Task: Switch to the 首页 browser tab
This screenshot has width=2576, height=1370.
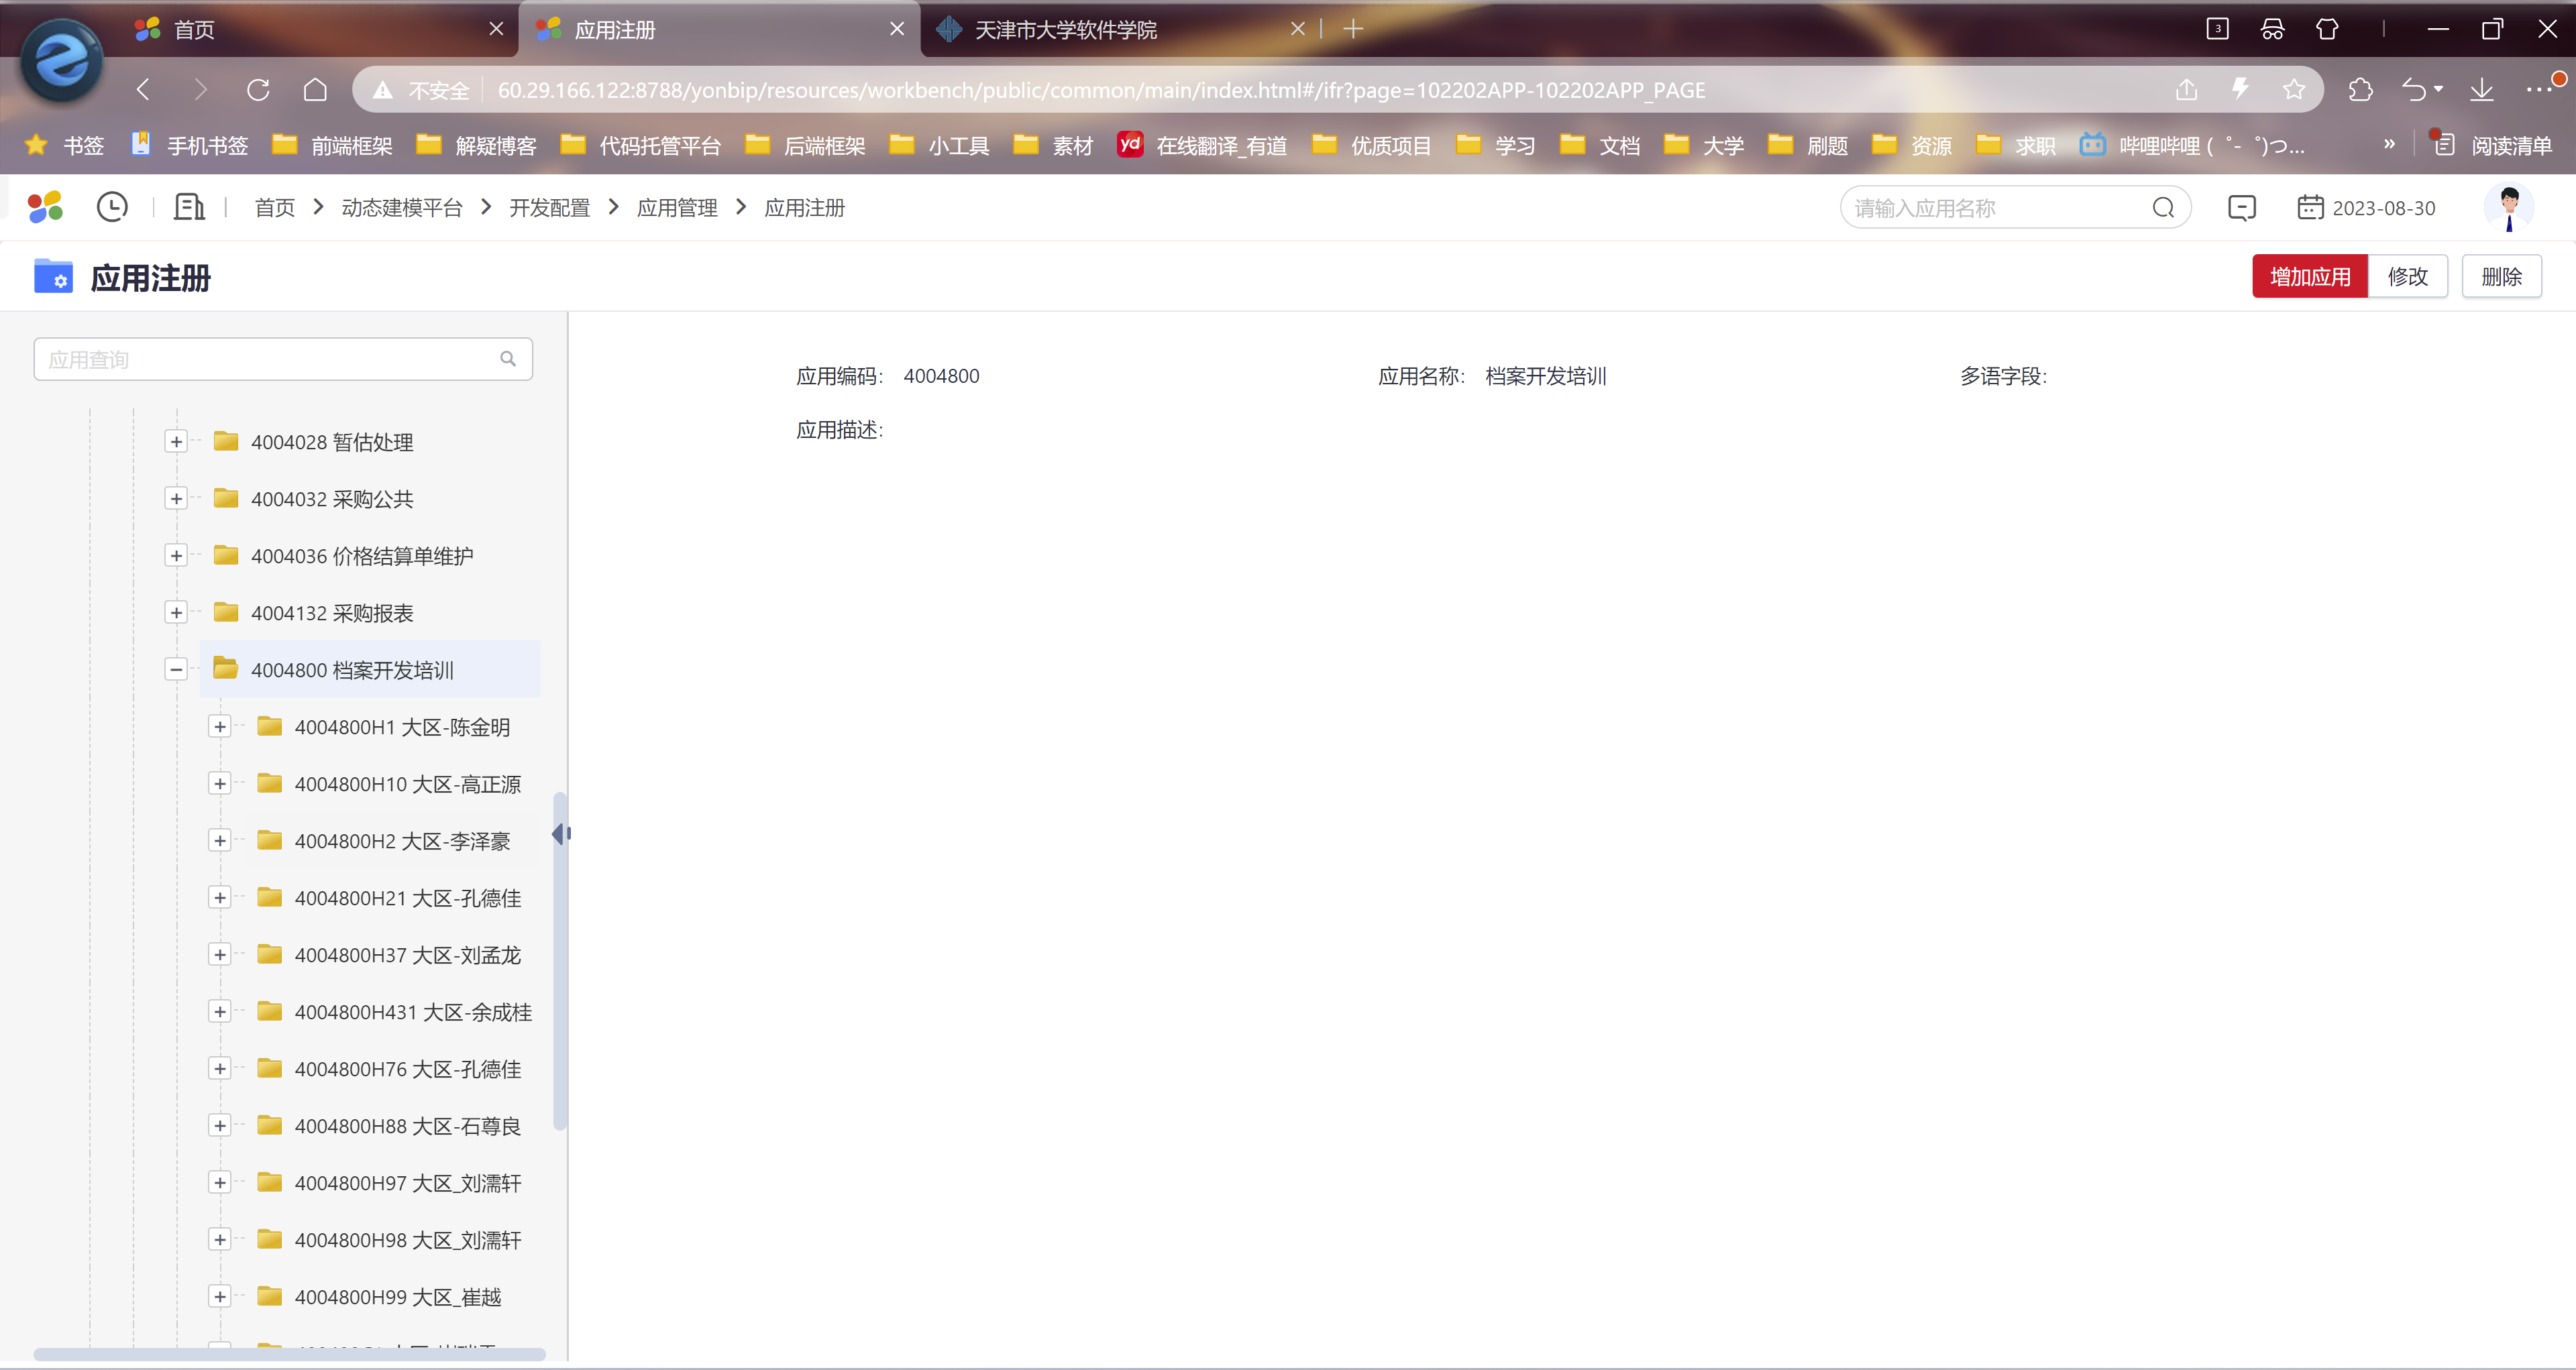Action: pyautogui.click(x=195, y=30)
